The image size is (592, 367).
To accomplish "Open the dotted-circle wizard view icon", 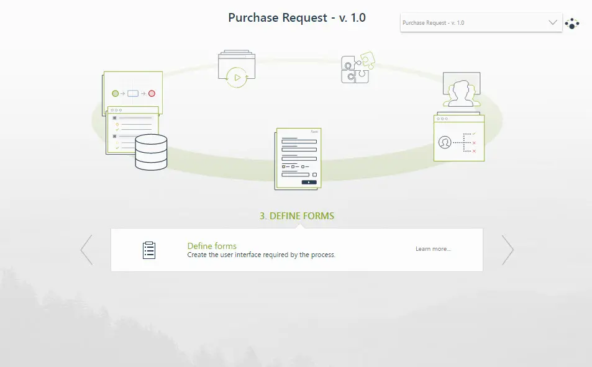I will coord(572,24).
